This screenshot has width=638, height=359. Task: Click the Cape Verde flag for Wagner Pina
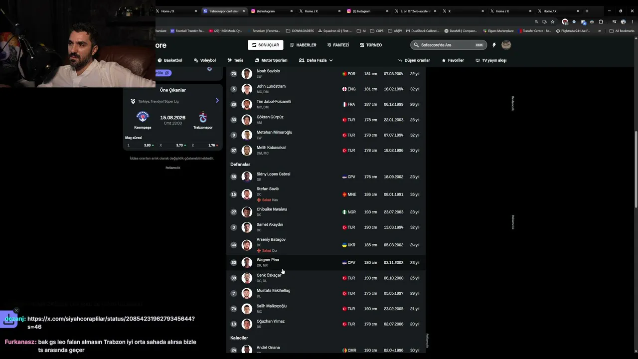(x=344, y=263)
